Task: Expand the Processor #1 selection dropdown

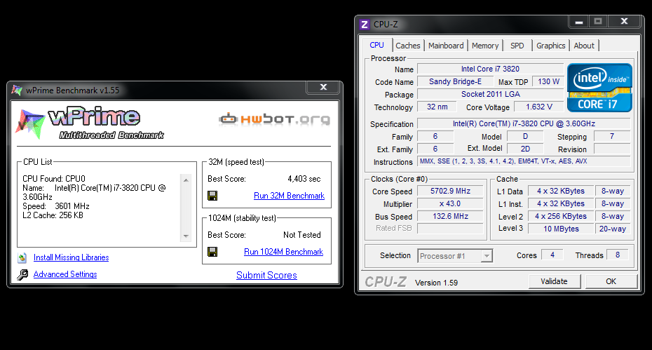Action: [x=486, y=256]
